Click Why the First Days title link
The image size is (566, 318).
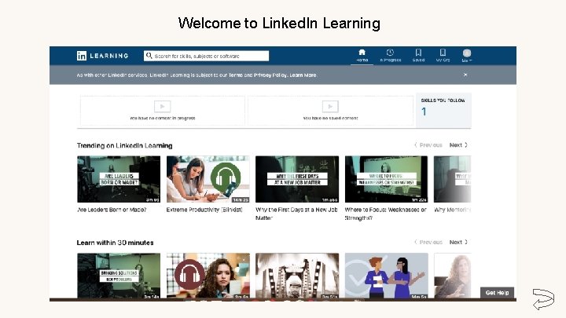(296, 214)
